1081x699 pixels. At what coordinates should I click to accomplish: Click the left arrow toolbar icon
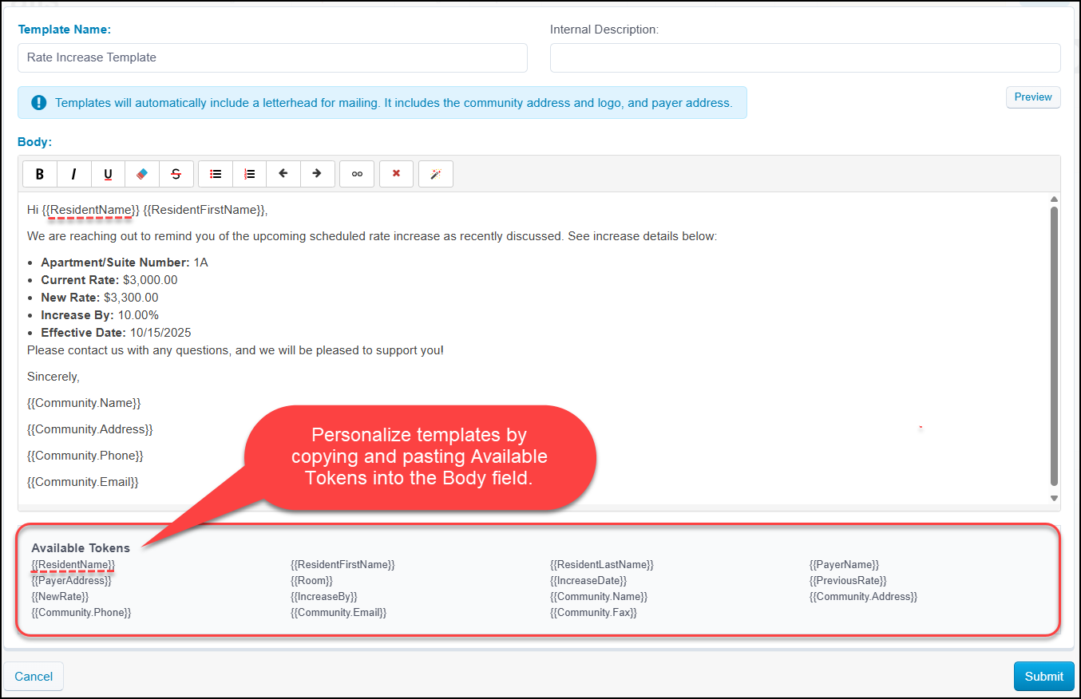click(x=283, y=174)
